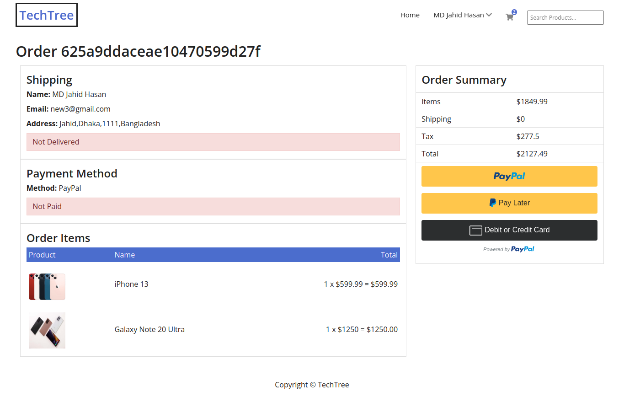Click the Shipping amount $0
Image resolution: width=624 pixels, height=413 pixels.
[520, 119]
